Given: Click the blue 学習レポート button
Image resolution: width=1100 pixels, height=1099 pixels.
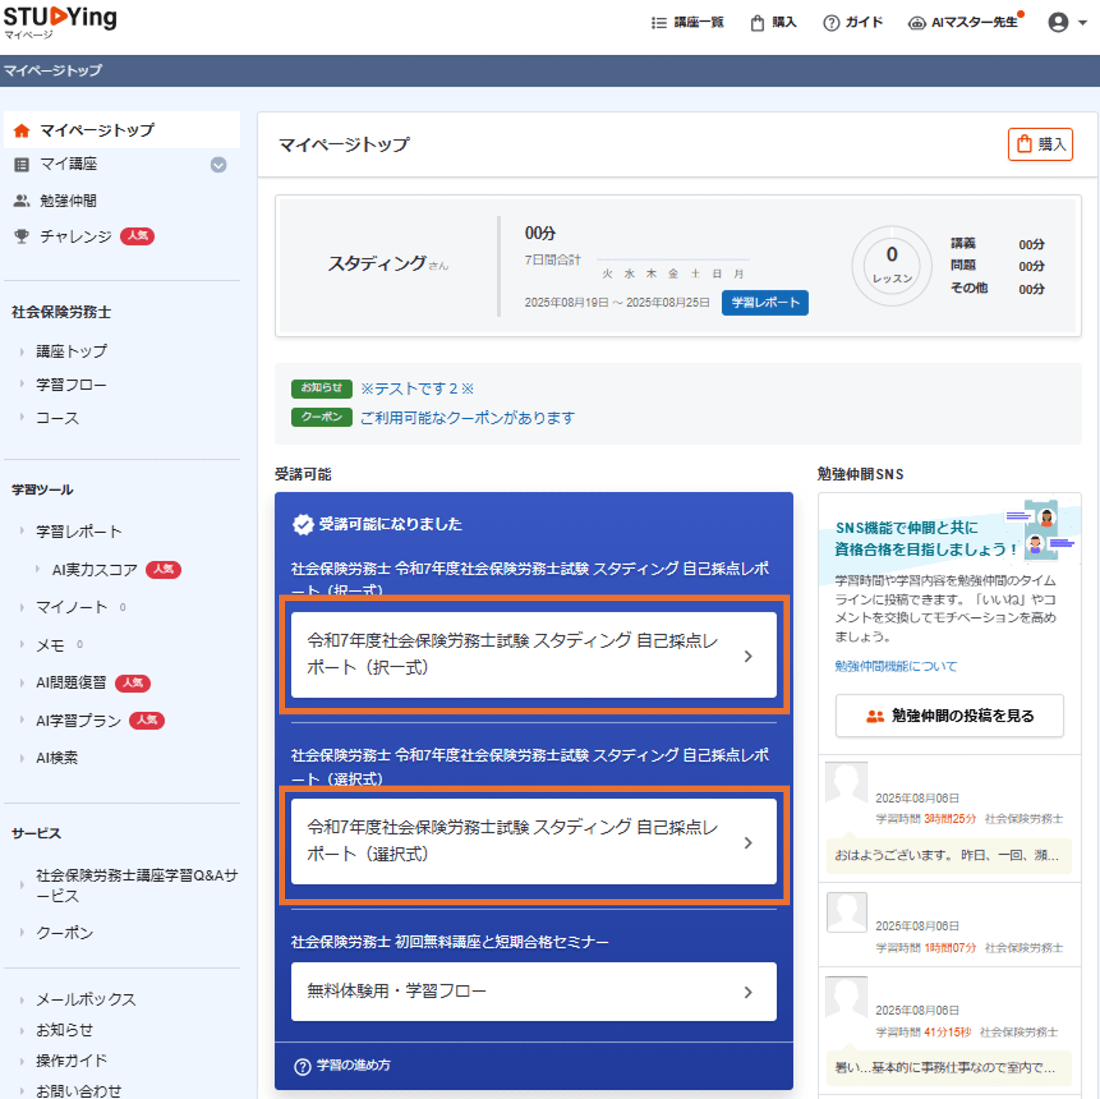Looking at the screenshot, I should (765, 302).
